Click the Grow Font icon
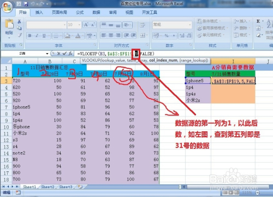273x197 pixels. [86, 25]
